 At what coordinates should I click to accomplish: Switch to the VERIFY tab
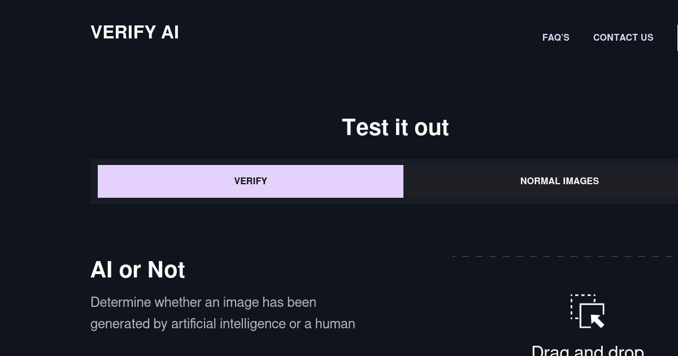250,181
